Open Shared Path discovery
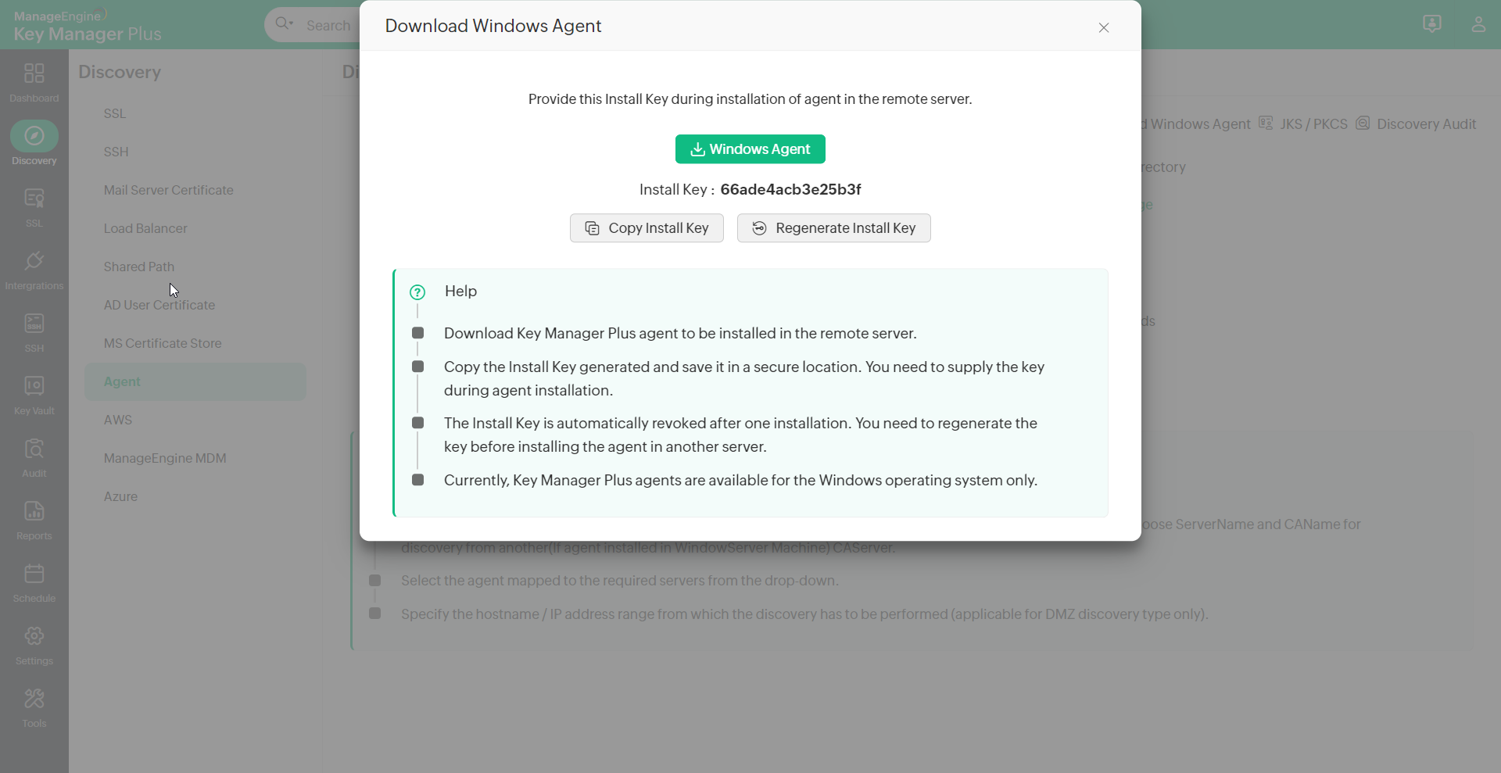1501x773 pixels. [x=139, y=267]
